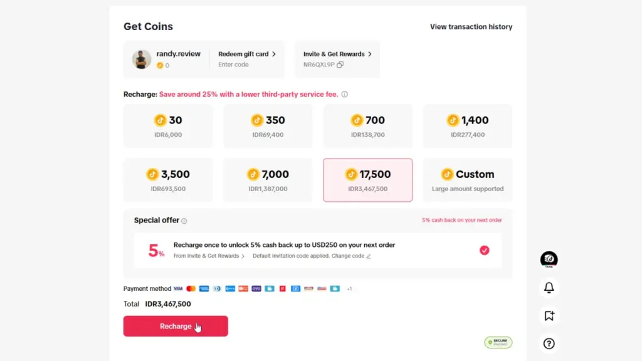
Task: Click the Enter code field
Action: [232, 63]
